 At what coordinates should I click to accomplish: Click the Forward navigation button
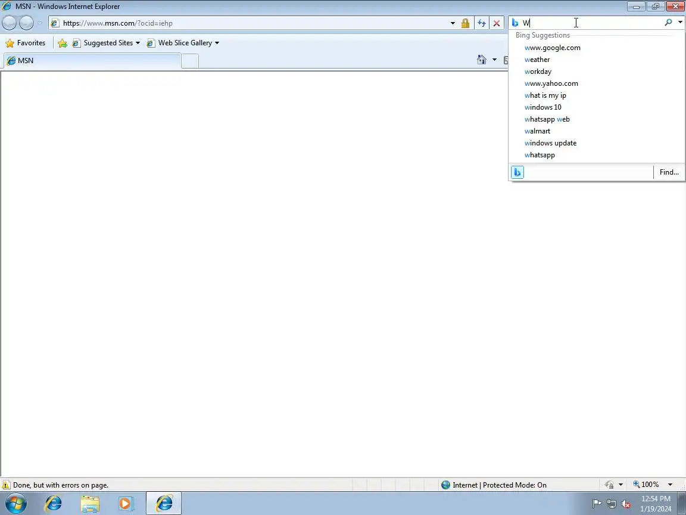coord(26,23)
